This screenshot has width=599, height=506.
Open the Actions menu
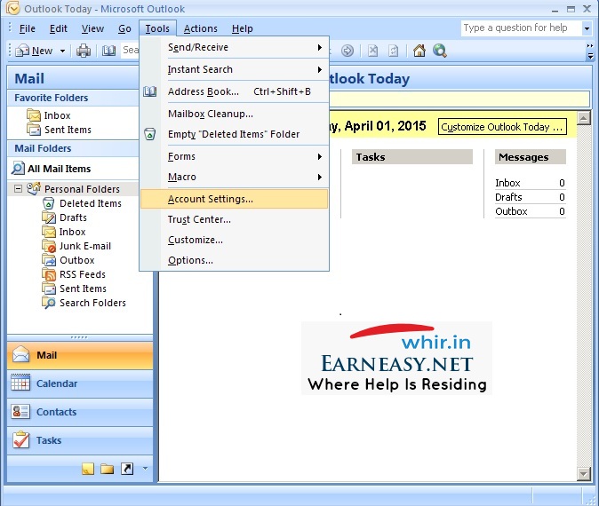click(x=200, y=28)
